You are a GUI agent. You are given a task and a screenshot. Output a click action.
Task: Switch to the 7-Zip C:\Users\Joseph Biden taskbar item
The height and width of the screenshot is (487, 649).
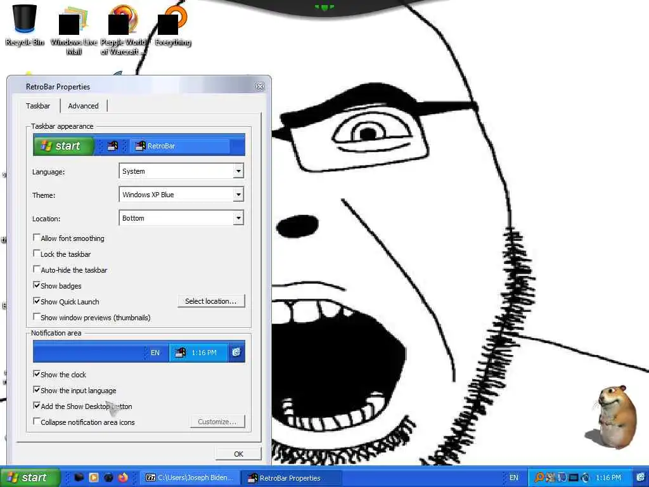coord(189,477)
